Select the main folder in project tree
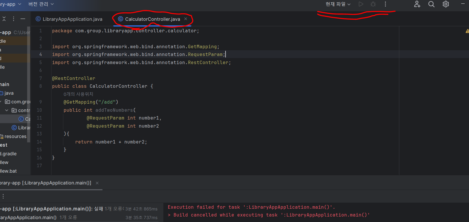The height and width of the screenshot is (222, 469). (x=5, y=84)
